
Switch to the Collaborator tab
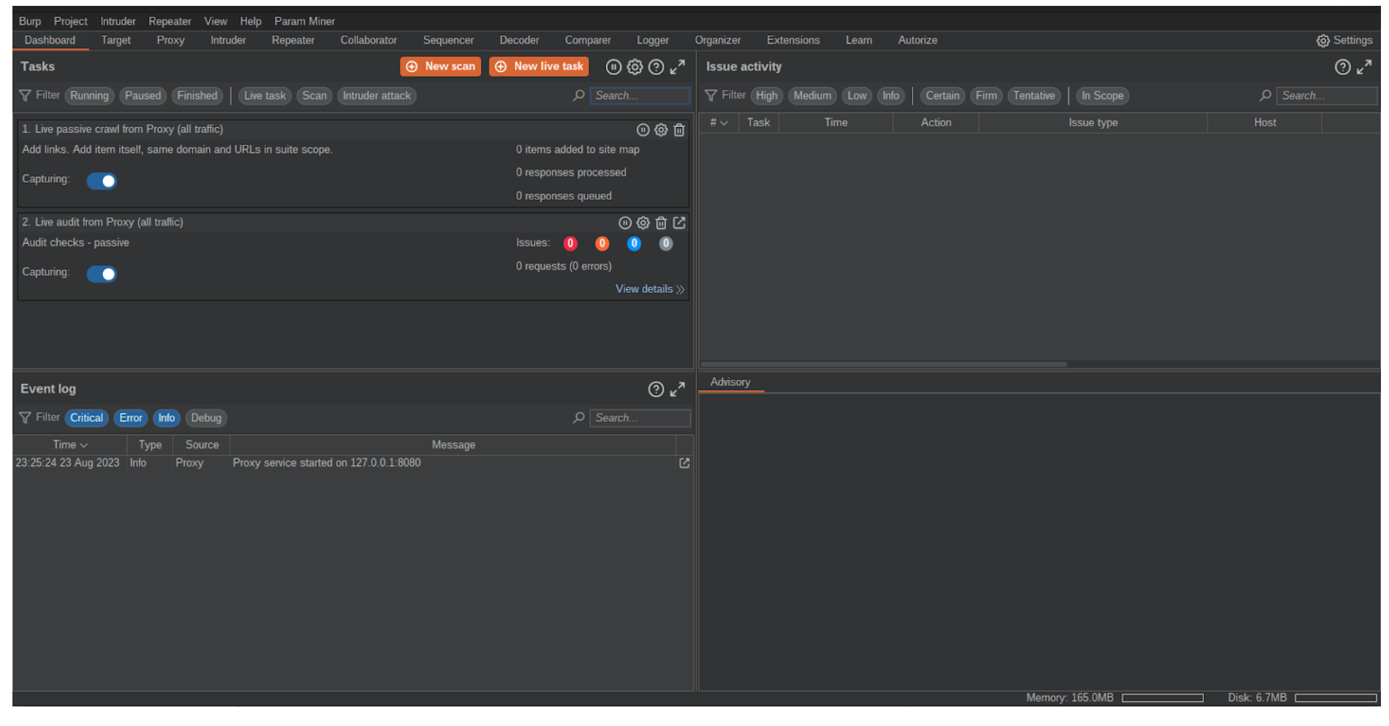coord(368,40)
